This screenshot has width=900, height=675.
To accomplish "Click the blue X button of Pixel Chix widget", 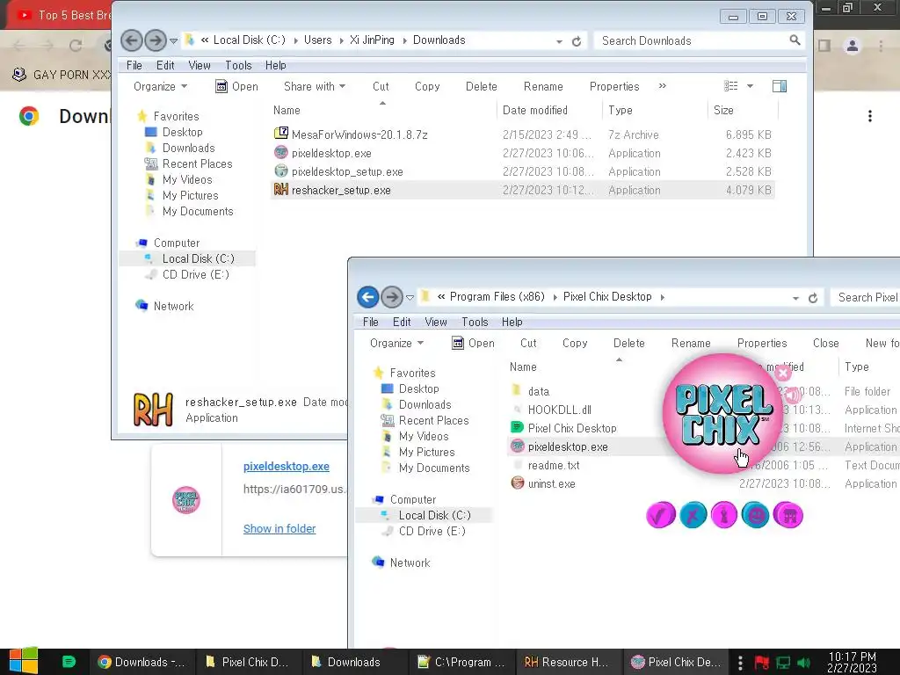I will click(x=693, y=515).
